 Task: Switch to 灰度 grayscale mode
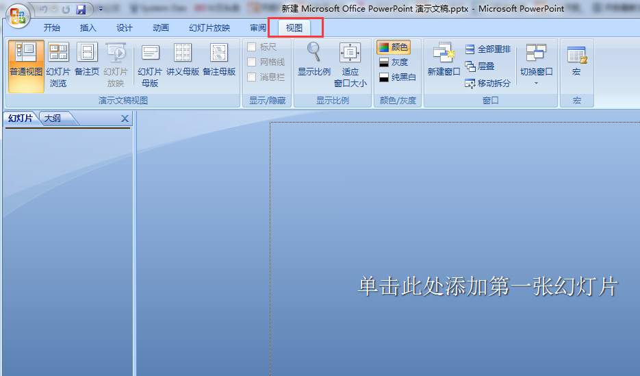pyautogui.click(x=394, y=62)
